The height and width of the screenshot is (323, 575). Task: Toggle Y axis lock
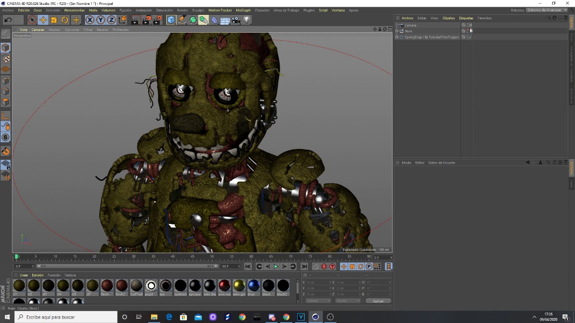click(101, 20)
